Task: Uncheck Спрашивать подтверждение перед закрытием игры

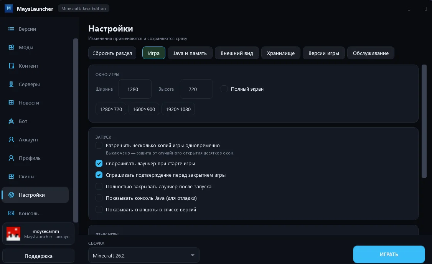Action: click(x=99, y=175)
